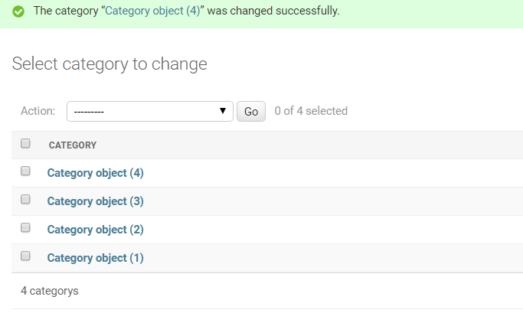
Task: Click the CATEGORY column header
Action: (73, 145)
